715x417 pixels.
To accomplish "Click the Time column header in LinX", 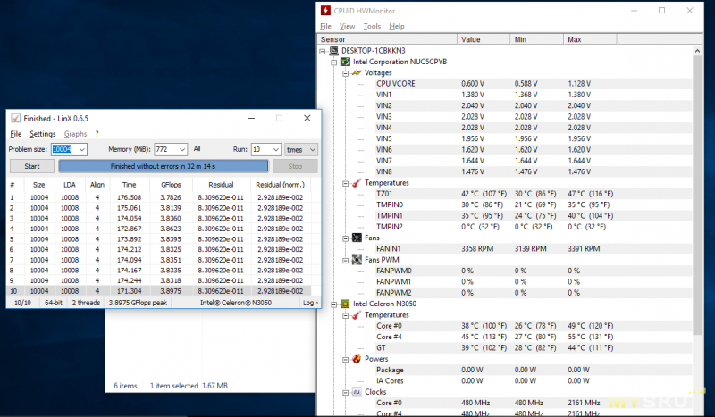I will point(130,185).
